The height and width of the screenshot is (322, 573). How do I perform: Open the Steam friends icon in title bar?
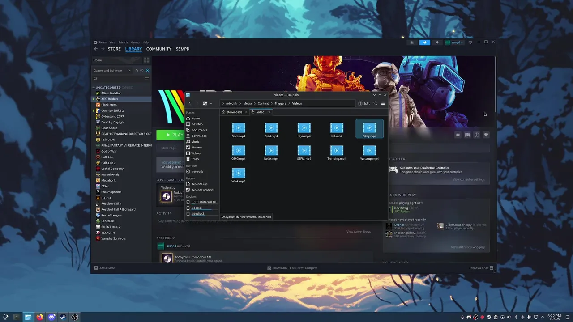412,42
